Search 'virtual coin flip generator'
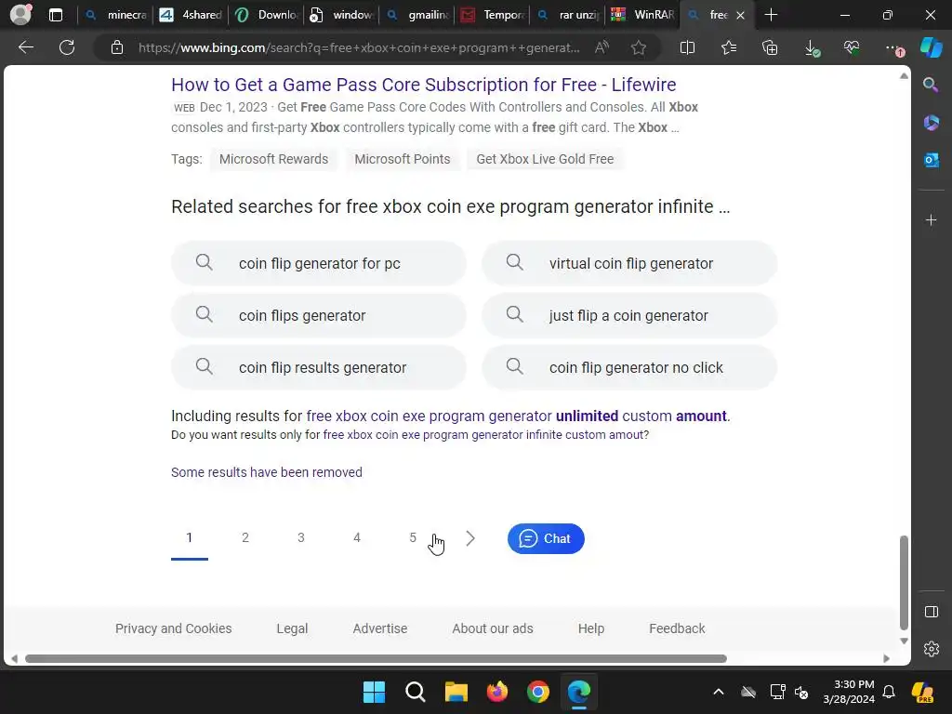 pos(629,263)
